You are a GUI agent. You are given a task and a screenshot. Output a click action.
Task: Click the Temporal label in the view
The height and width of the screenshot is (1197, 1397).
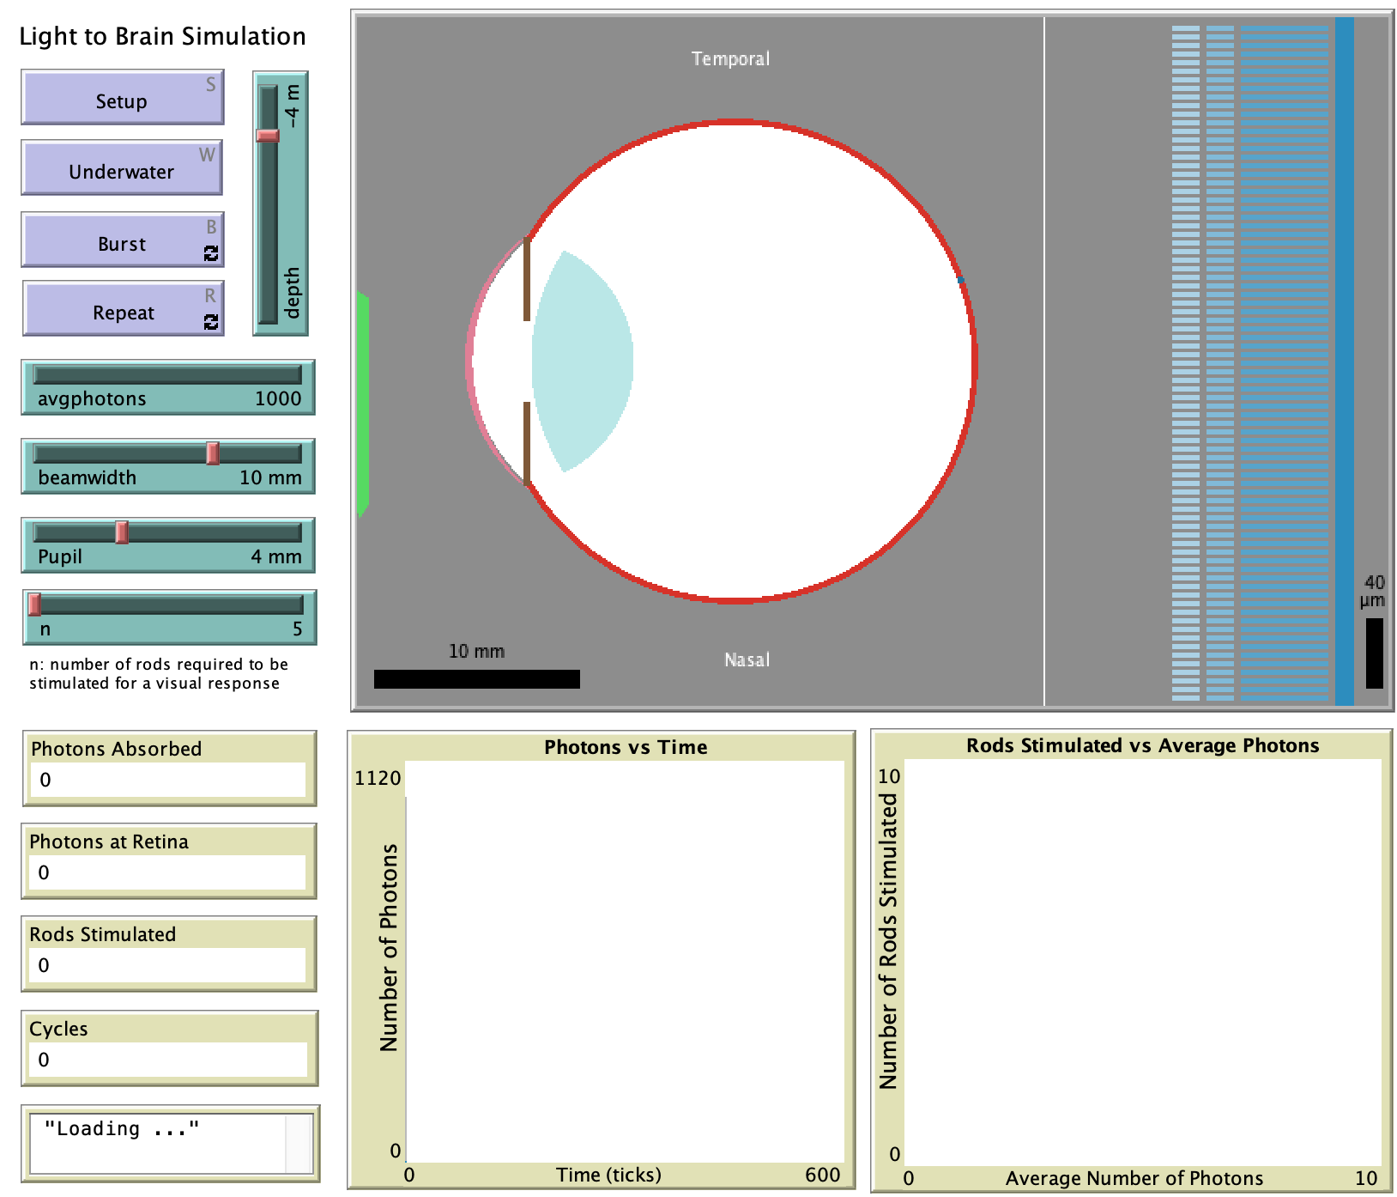click(x=730, y=58)
